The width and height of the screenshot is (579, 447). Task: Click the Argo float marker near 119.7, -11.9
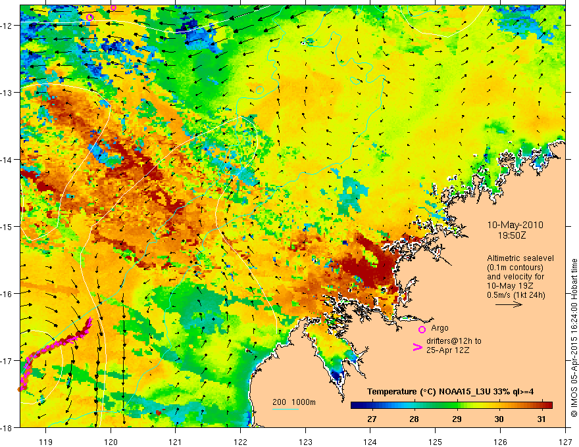click(x=89, y=17)
